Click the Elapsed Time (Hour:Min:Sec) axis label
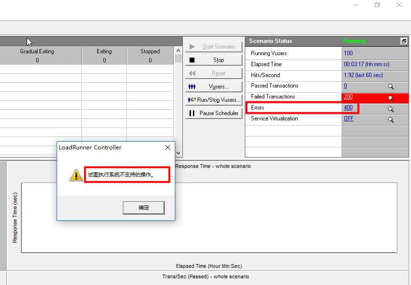 [x=209, y=266]
